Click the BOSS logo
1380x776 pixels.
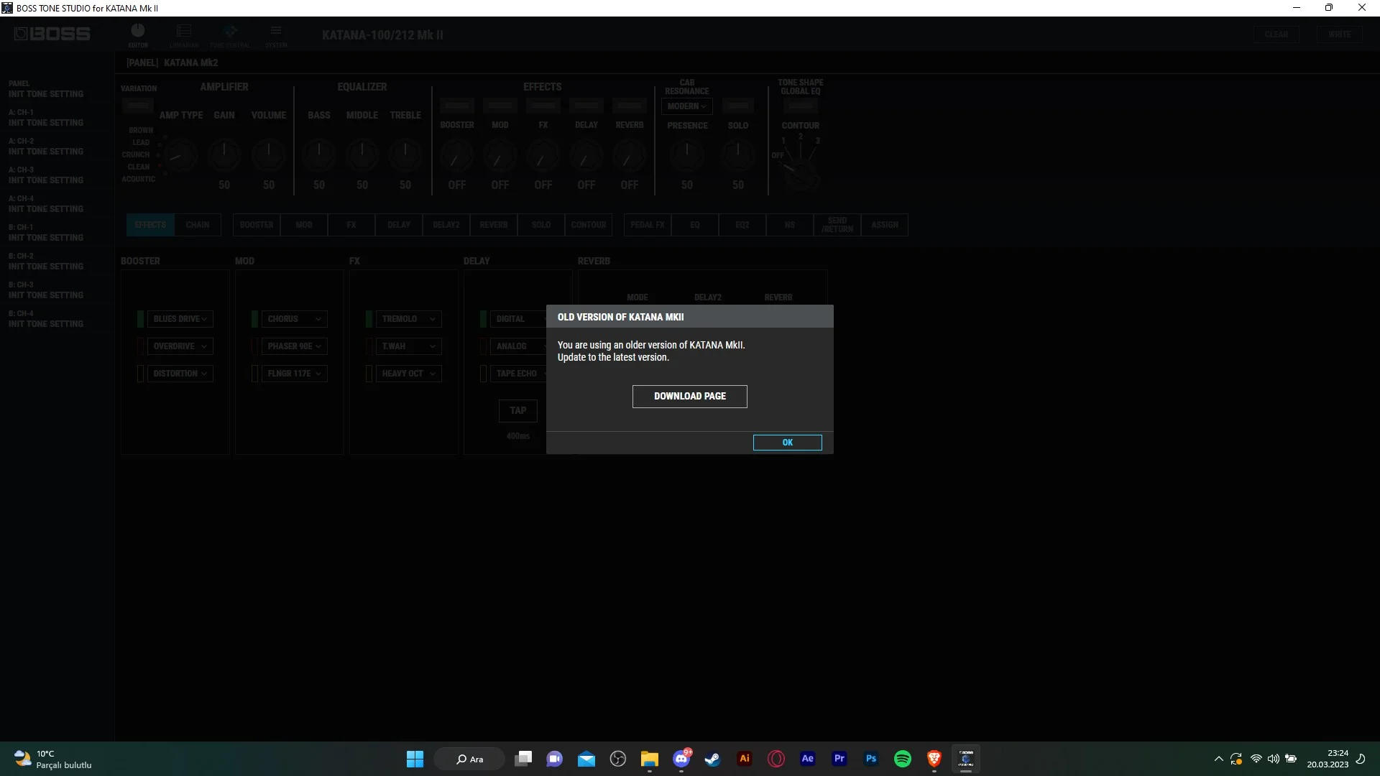pyautogui.click(x=52, y=34)
